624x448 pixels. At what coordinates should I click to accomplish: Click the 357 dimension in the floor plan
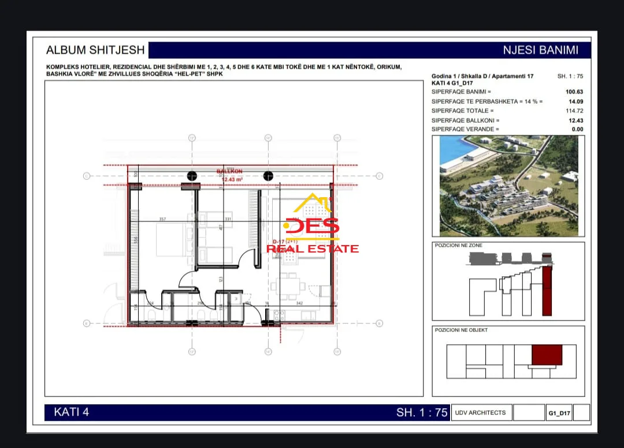(162, 219)
